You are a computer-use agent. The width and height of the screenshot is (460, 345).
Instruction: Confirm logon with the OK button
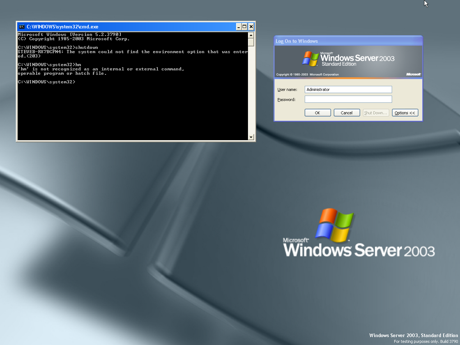point(318,113)
